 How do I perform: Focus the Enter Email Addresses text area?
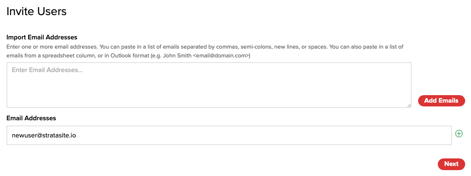click(209, 85)
